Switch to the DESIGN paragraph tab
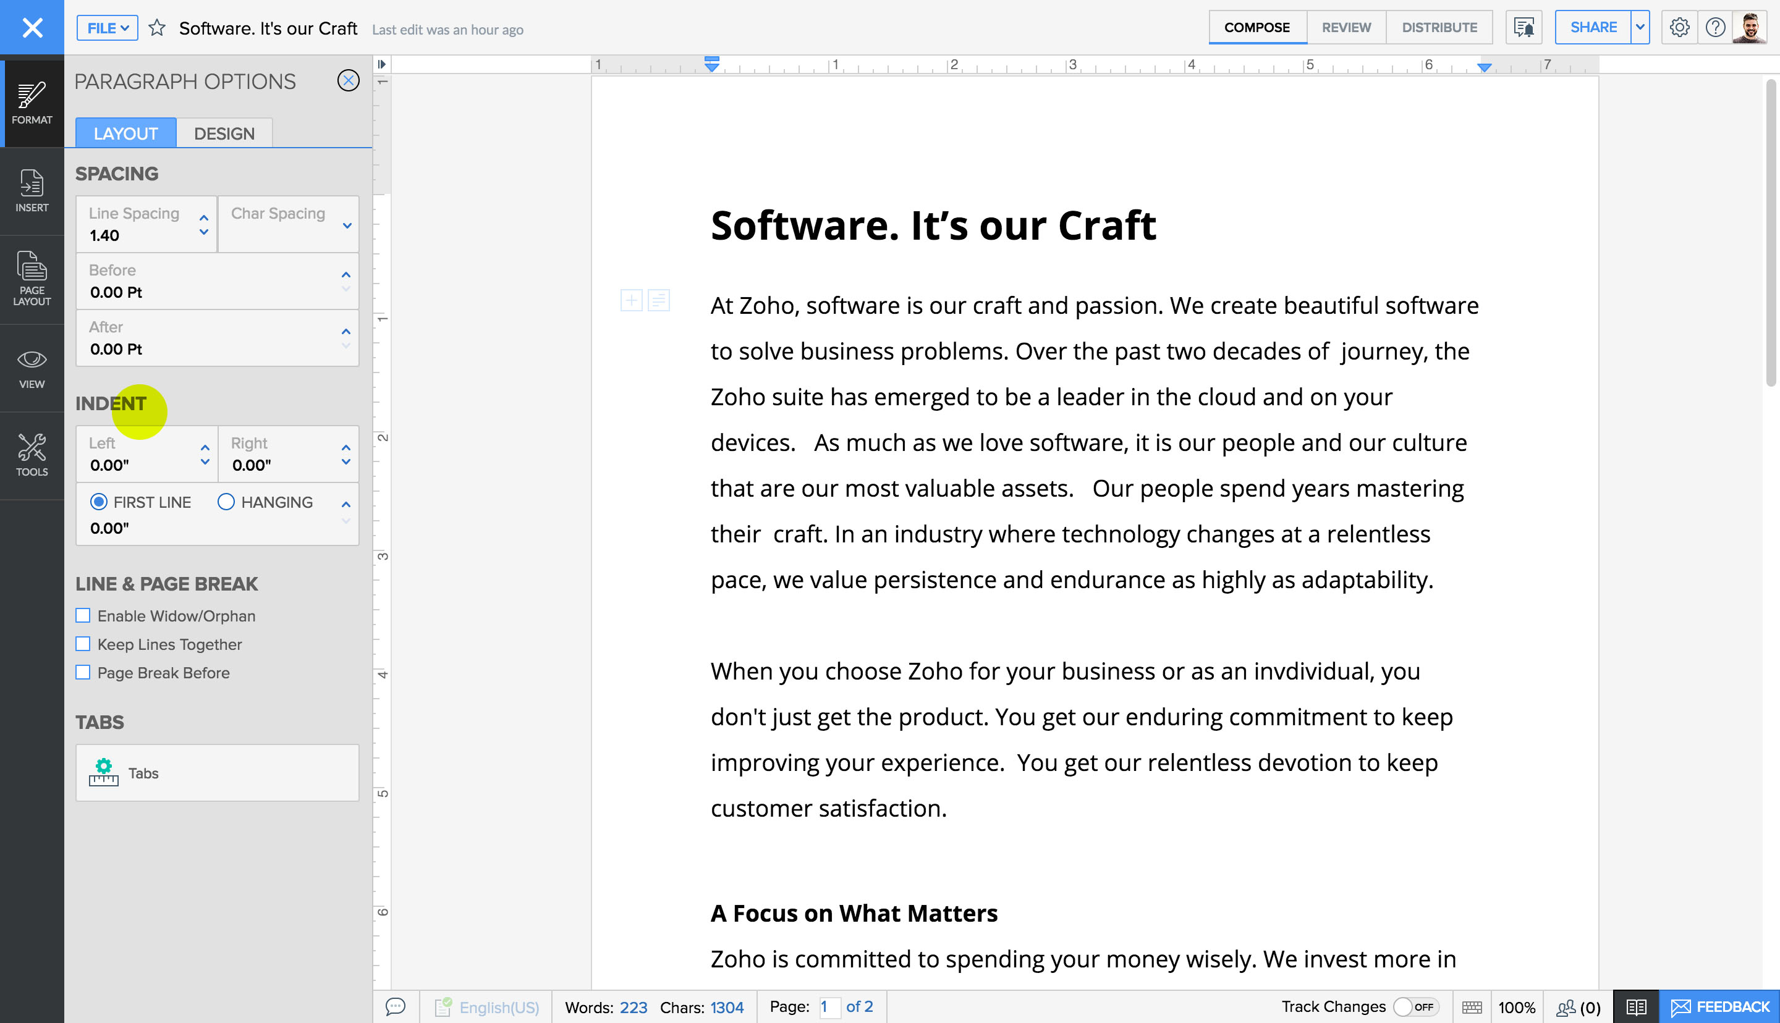This screenshot has height=1023, width=1780. tap(225, 133)
